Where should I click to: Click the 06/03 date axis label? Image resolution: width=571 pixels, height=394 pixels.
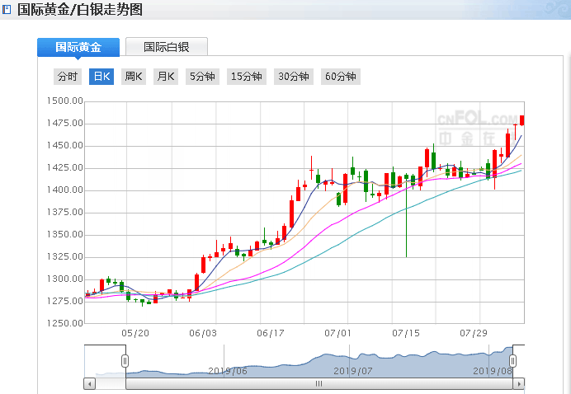[x=203, y=333]
